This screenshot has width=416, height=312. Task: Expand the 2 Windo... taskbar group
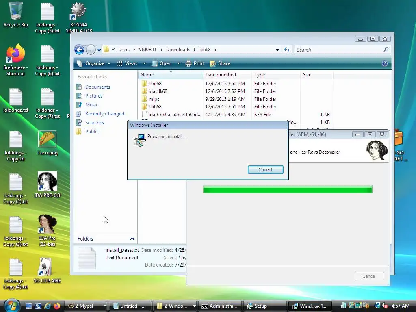[194, 306]
